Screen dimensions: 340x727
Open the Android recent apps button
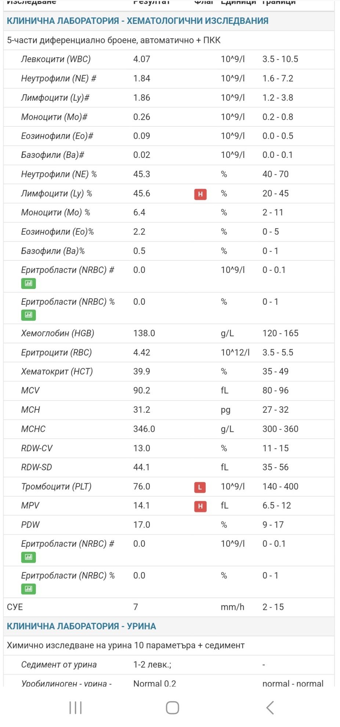(x=76, y=708)
